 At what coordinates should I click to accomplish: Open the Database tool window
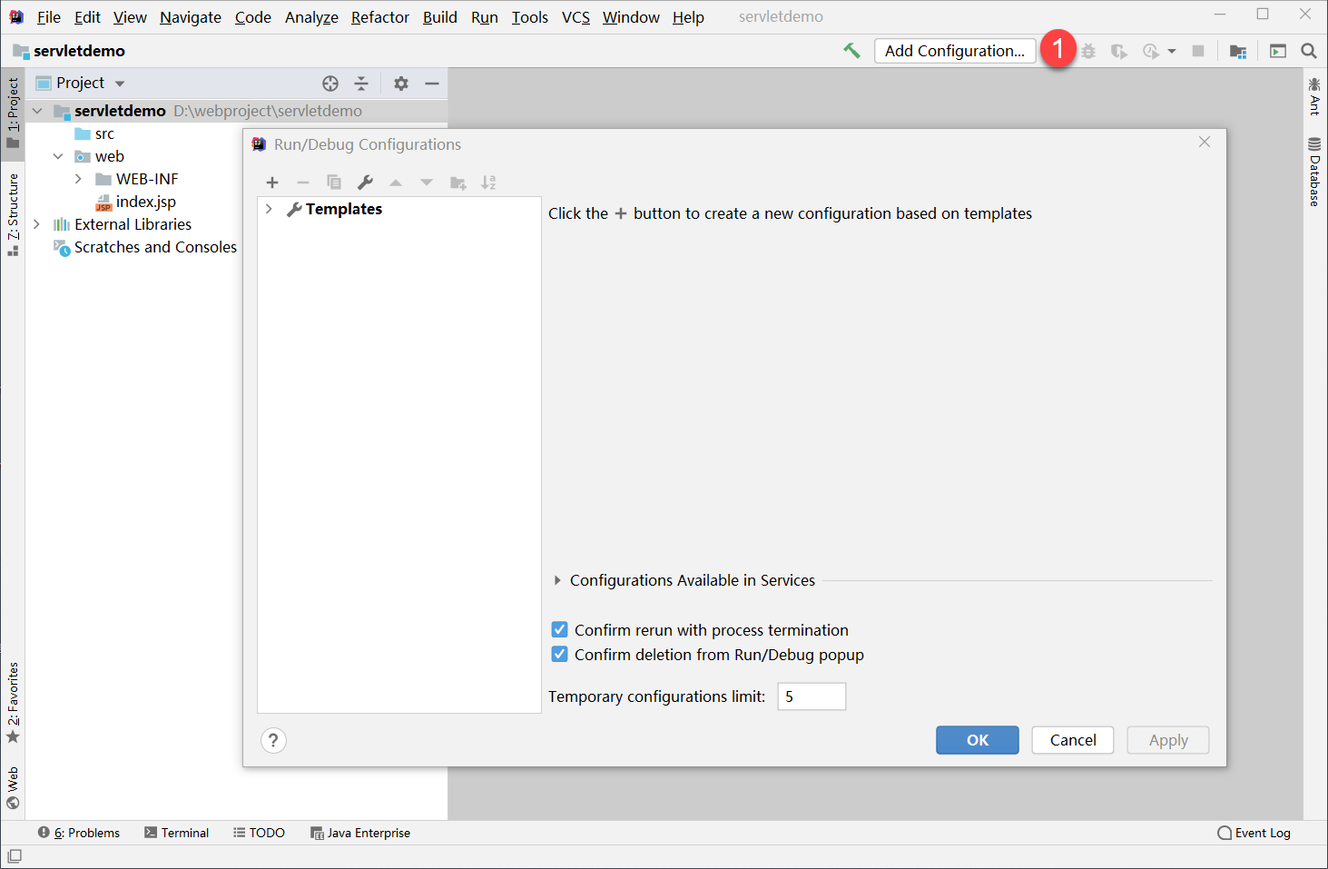coord(1313,172)
